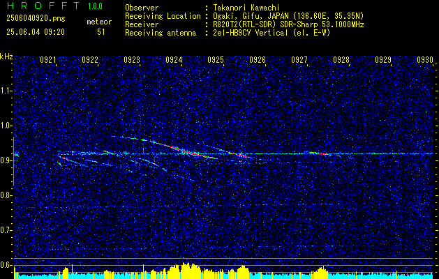The width and height of the screenshot is (439, 279).
Task: Click the Receiver field label
Action: (142, 24)
